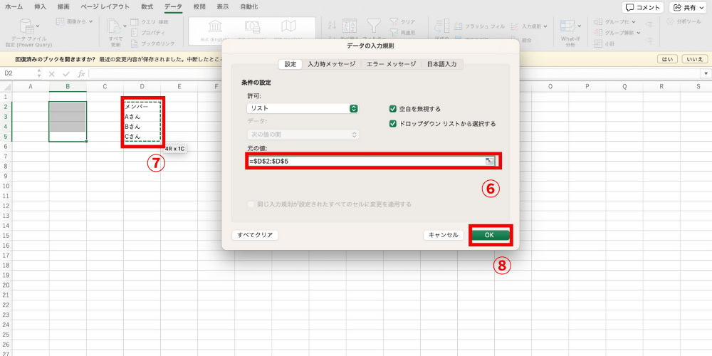Switch to the エラー メッセージ tab
Viewport: 712px width, 356px height.
(391, 64)
